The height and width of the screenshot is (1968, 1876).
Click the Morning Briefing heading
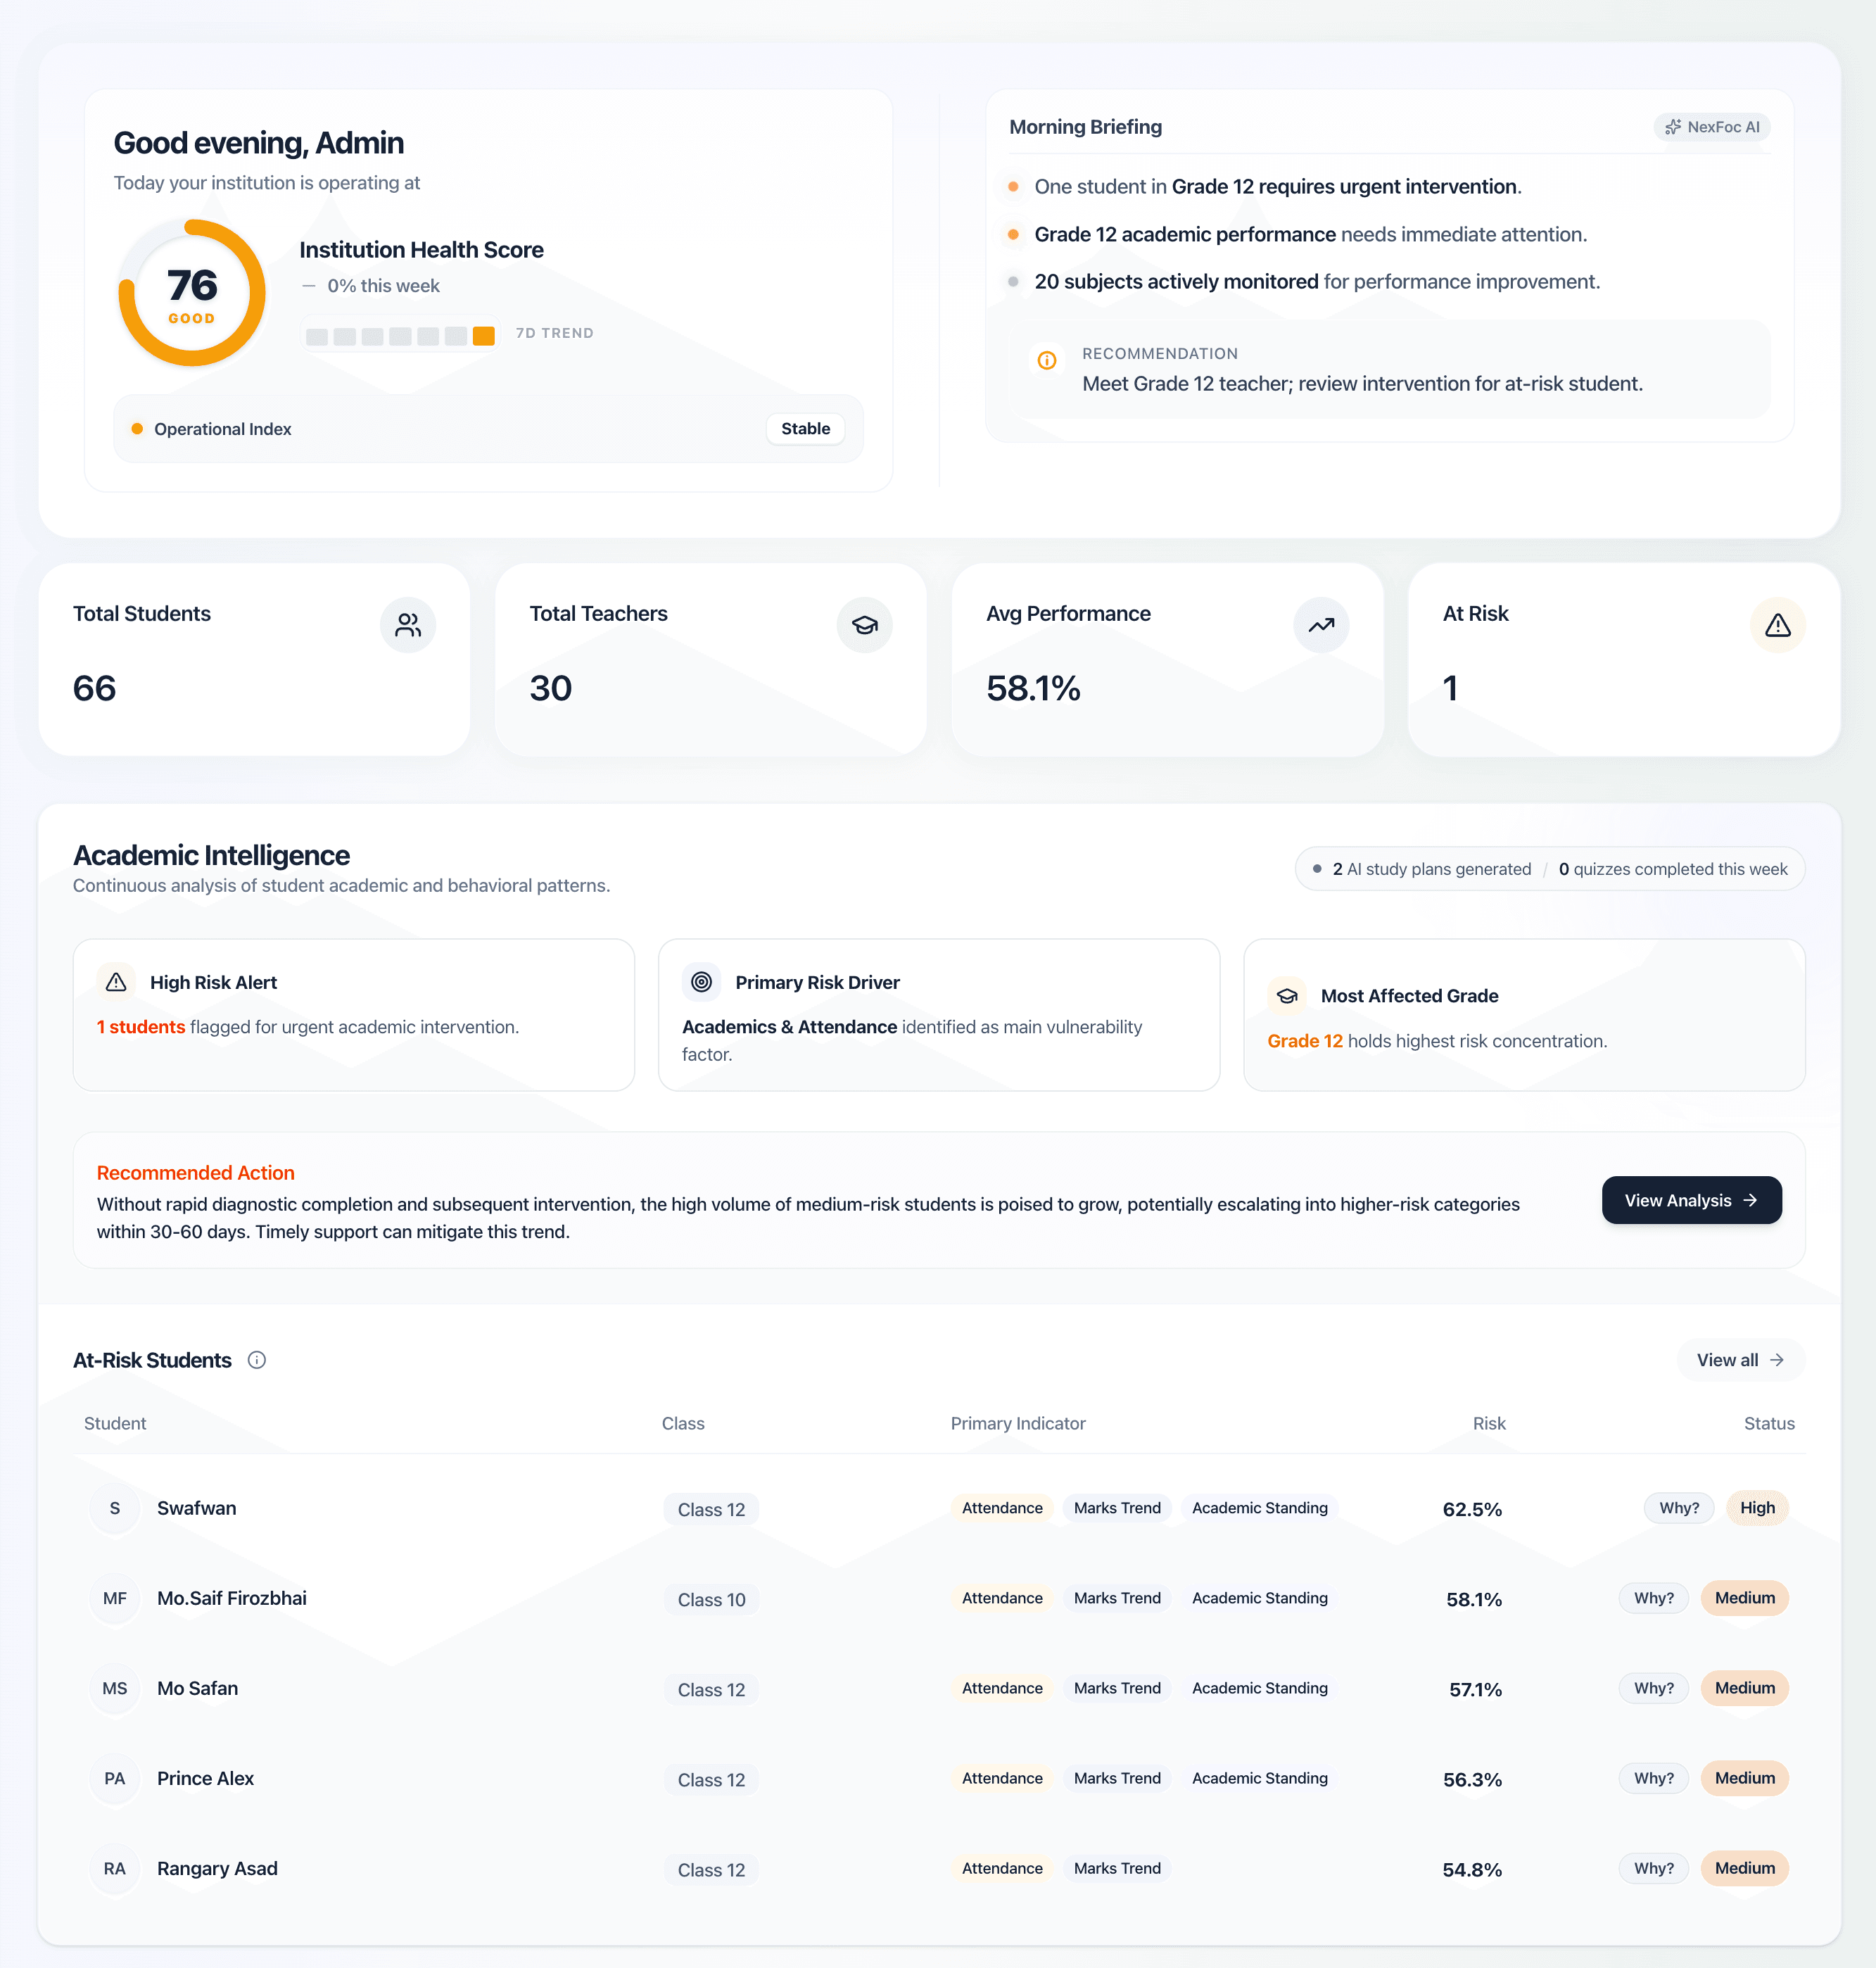1085,127
